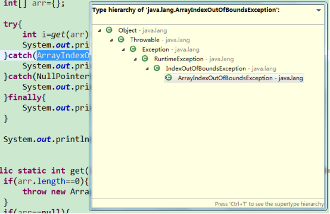This screenshot has height=214, width=330.
Task: Collapse the Object tree node
Action: (99, 31)
